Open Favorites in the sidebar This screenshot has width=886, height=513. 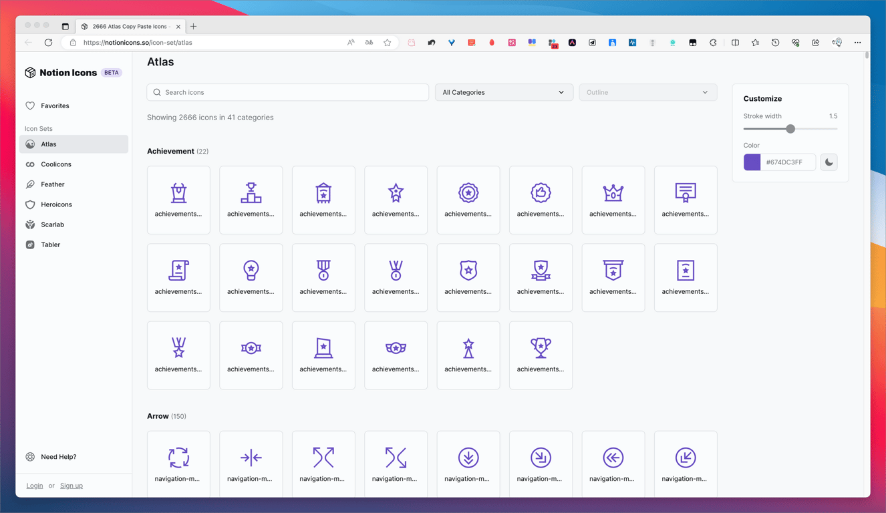(x=73, y=106)
